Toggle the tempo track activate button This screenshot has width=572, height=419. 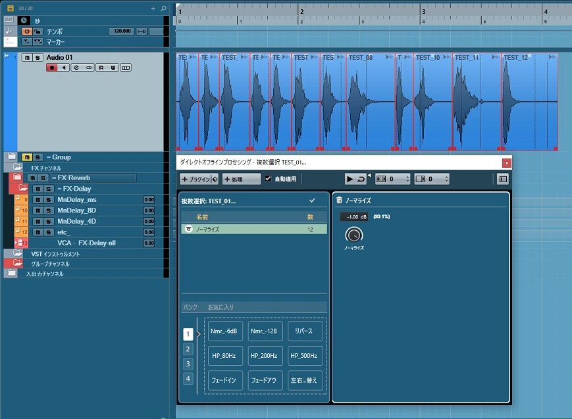tap(27, 32)
